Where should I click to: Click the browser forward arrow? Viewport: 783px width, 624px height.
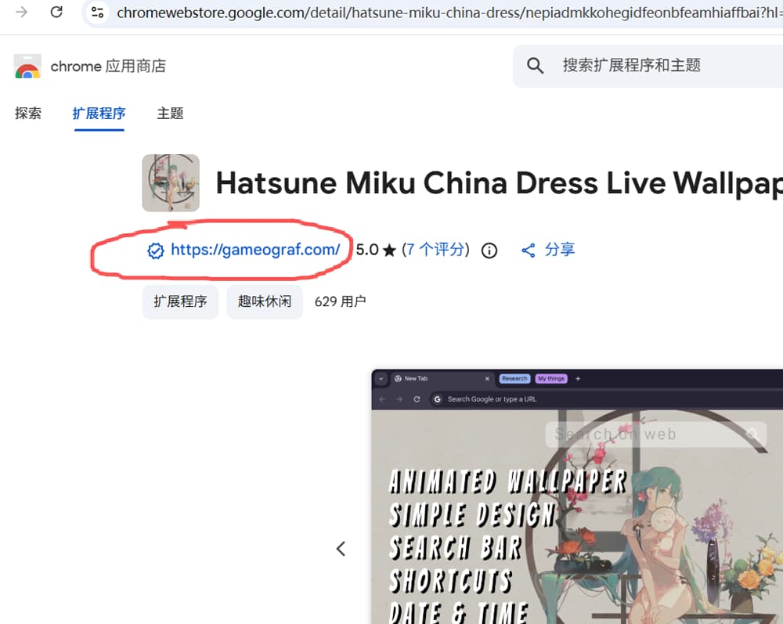click(x=21, y=12)
